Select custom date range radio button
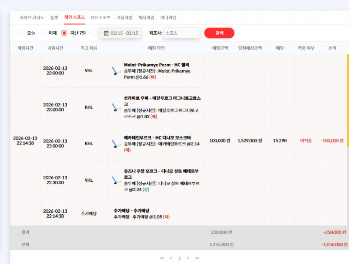Viewport: 349px width, 264px height. click(94, 33)
